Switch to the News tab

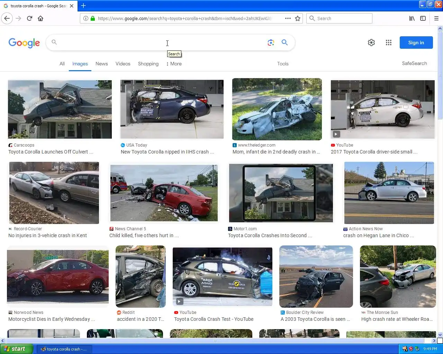click(102, 64)
